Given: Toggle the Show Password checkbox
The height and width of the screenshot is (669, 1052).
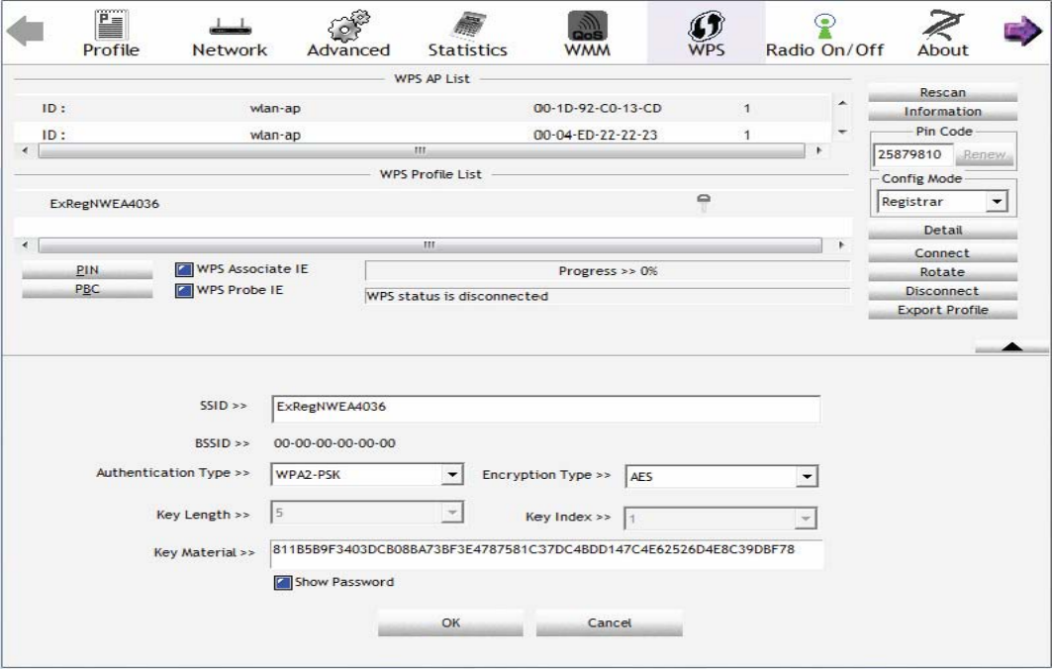Looking at the screenshot, I should [282, 583].
